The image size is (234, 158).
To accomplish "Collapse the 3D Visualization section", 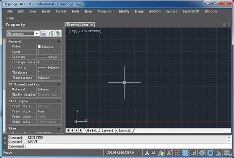I will pyautogui.click(x=59, y=84).
